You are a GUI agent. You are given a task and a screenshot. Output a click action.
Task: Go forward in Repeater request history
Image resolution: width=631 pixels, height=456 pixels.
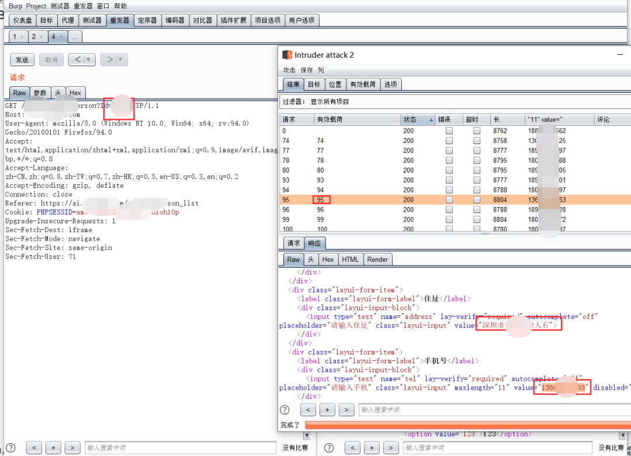pos(109,59)
